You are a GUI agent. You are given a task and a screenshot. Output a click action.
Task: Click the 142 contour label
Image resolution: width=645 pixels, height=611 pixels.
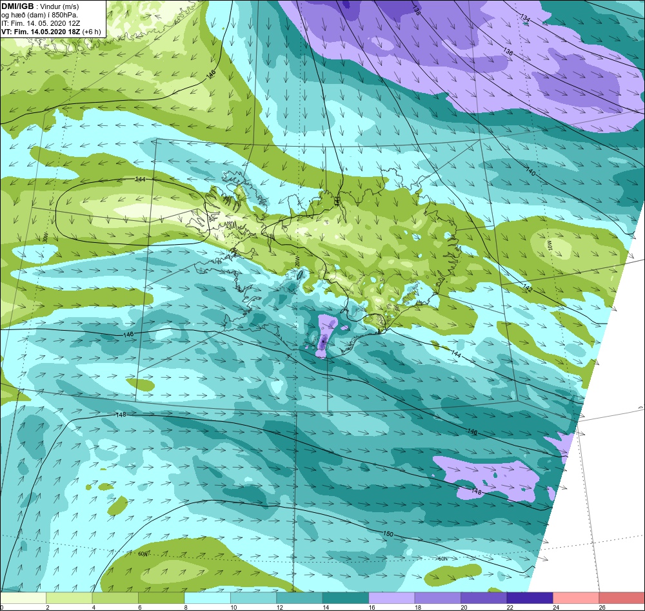pos(528,289)
